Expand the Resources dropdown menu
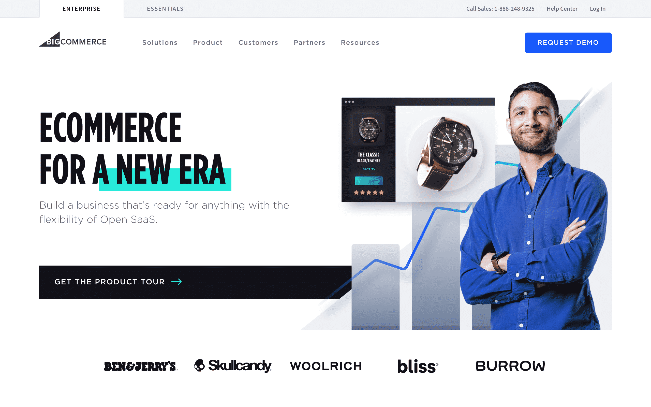The width and height of the screenshot is (651, 407). (360, 42)
